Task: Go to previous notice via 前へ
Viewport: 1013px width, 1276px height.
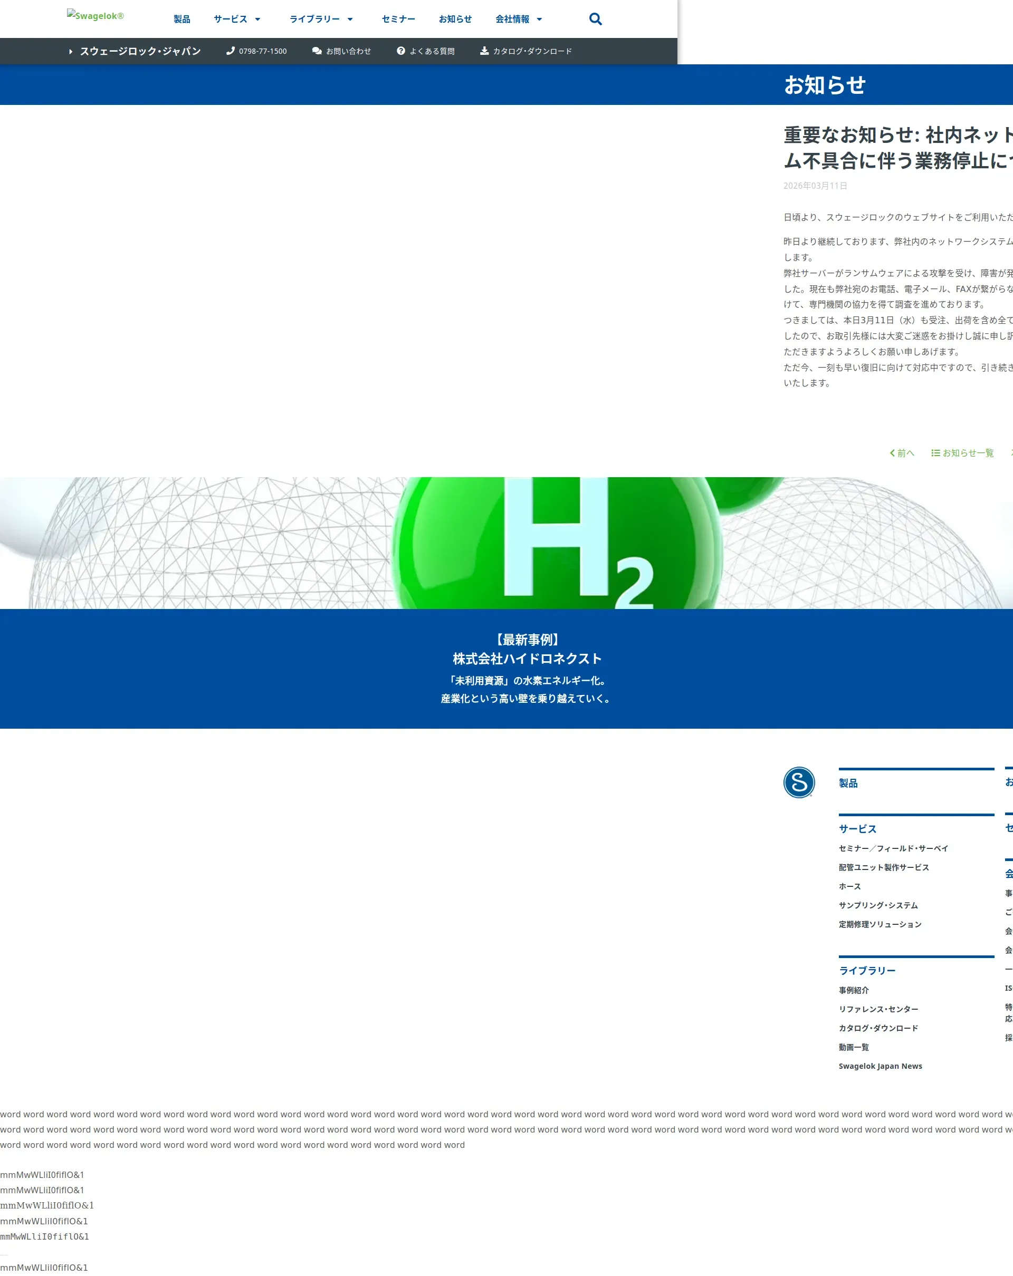Action: [x=902, y=453]
